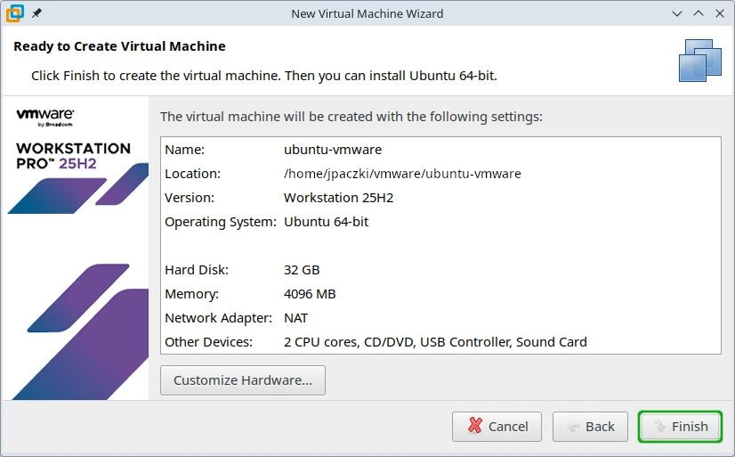Click the Workstation Pro 25H2 logo

(73, 156)
